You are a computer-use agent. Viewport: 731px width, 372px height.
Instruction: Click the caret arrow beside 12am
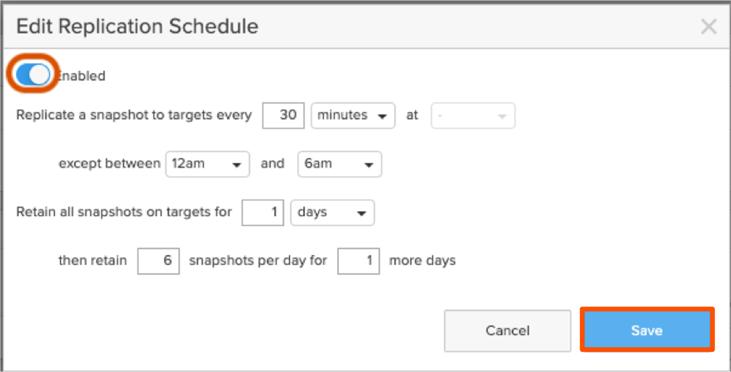pyautogui.click(x=237, y=165)
